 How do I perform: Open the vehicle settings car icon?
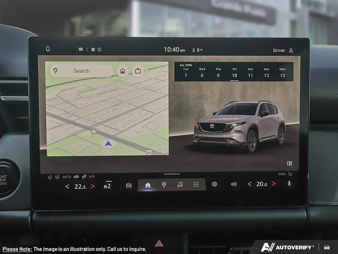tap(129, 185)
